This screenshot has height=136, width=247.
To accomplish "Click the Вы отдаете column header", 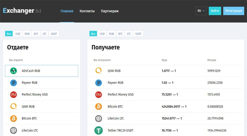I will (16, 60).
